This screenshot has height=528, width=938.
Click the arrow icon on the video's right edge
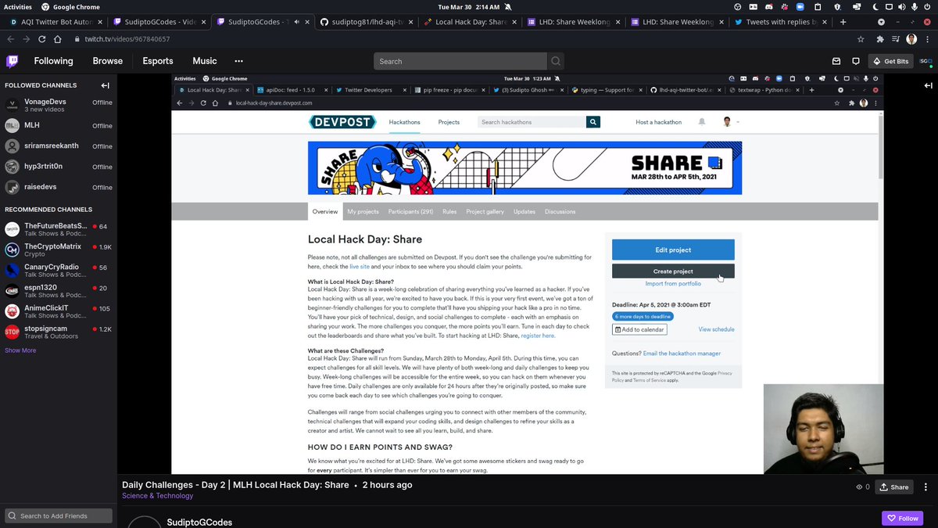point(928,85)
